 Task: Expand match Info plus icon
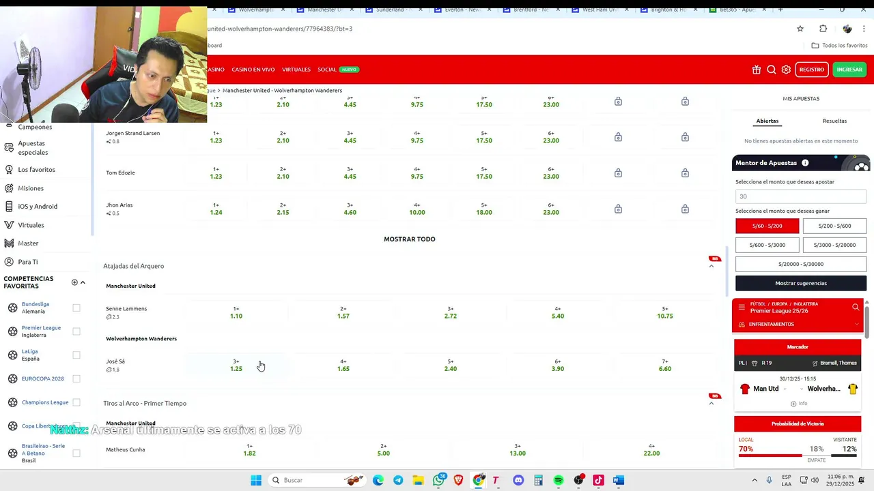pos(793,404)
